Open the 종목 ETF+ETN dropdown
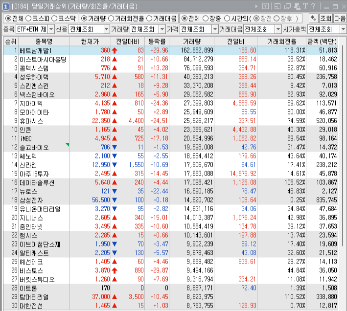This screenshot has width=347, height=311. pos(51,29)
